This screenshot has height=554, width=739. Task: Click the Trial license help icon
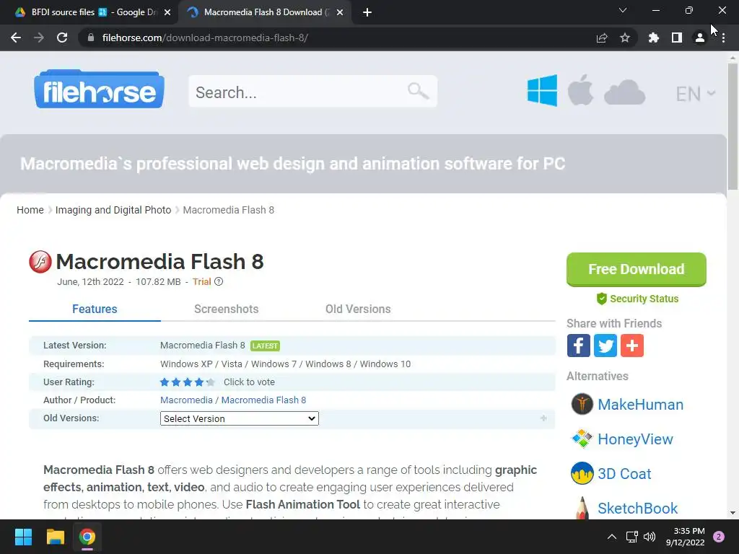pyautogui.click(x=219, y=282)
